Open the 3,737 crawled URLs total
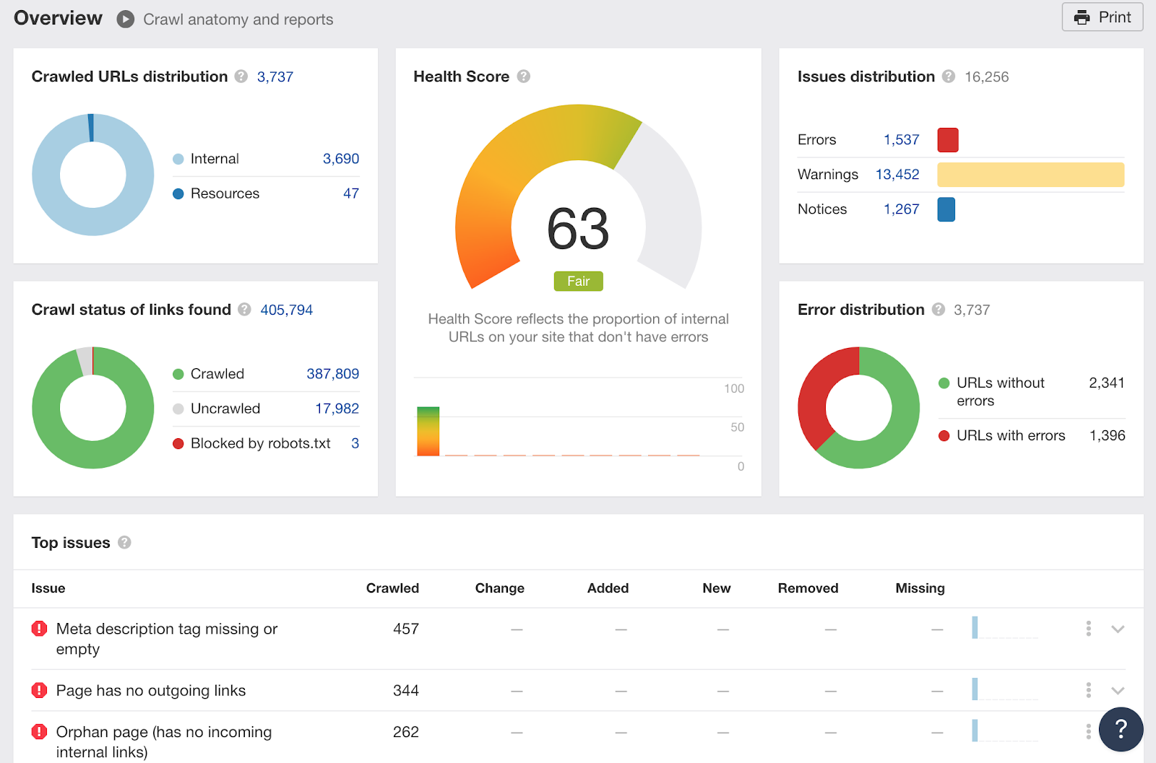The height and width of the screenshot is (763, 1156). click(275, 77)
